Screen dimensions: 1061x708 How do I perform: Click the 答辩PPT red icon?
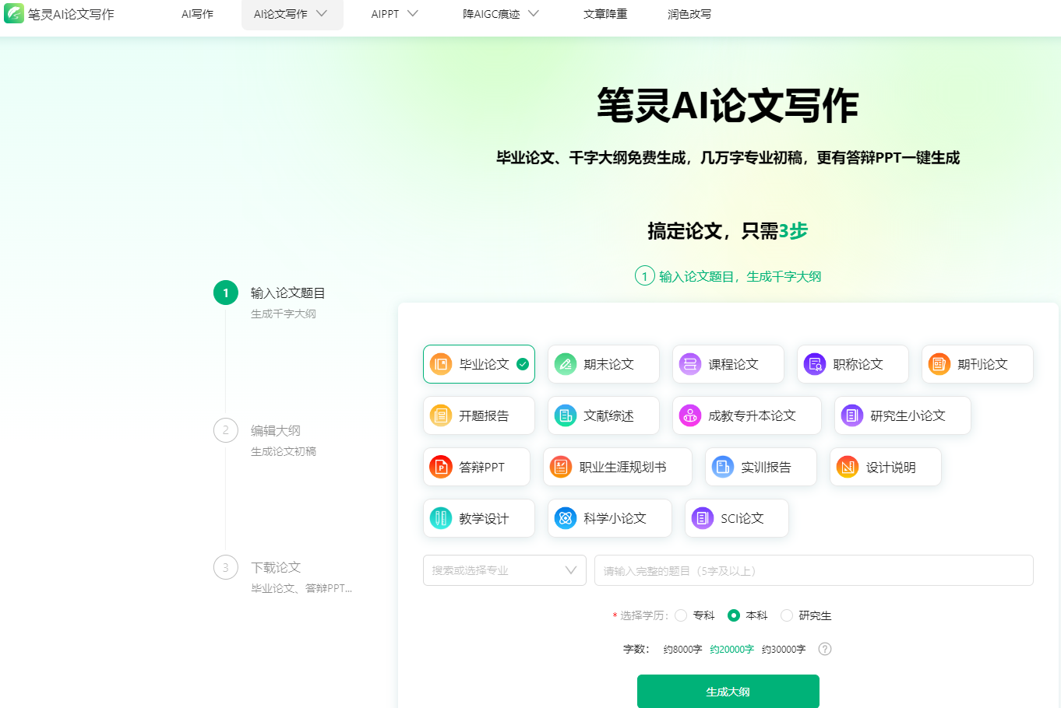tap(441, 467)
